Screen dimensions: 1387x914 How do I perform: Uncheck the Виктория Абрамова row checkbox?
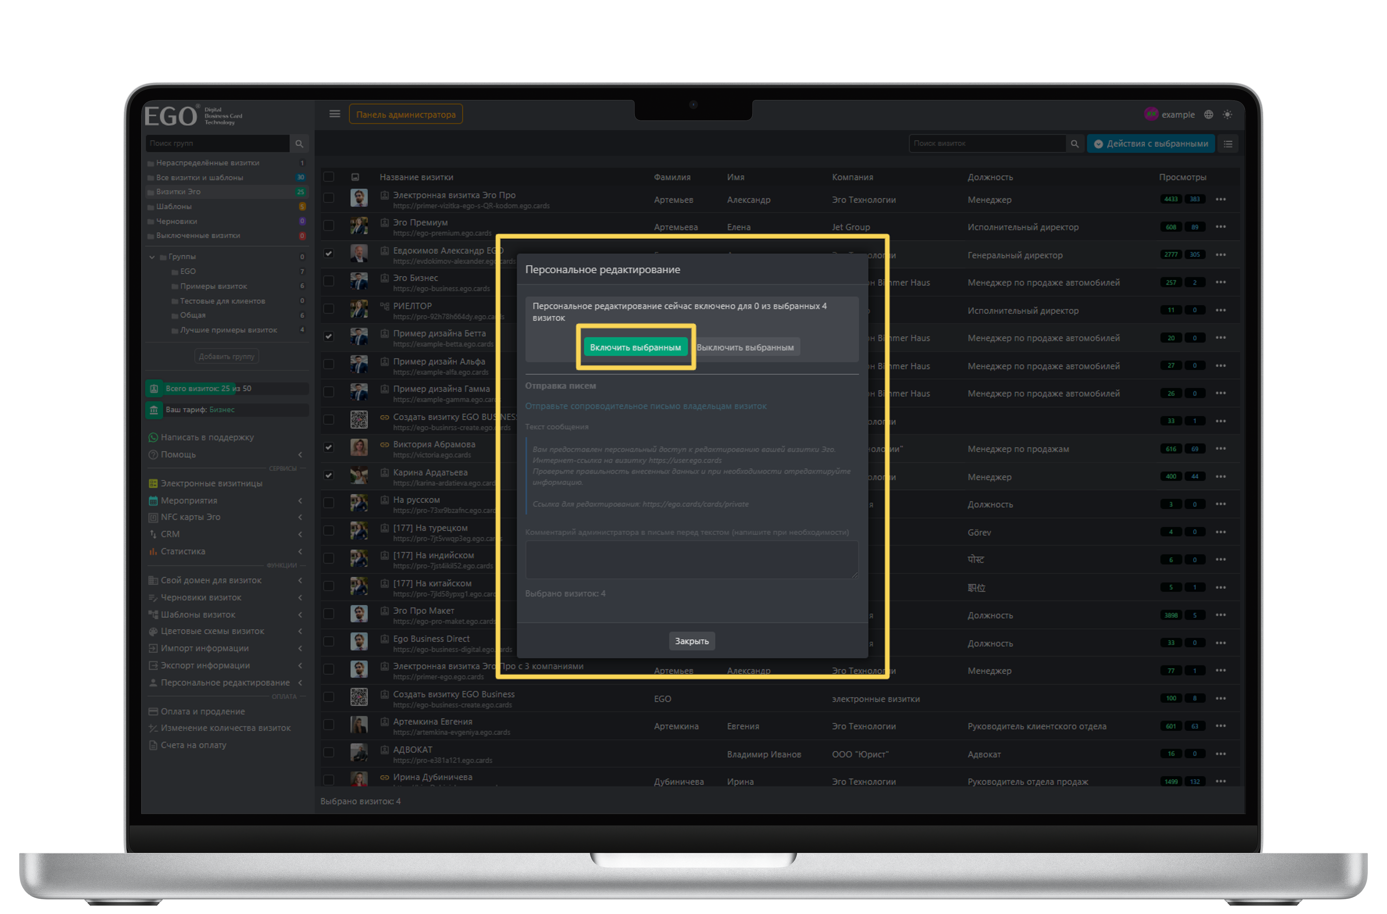pyautogui.click(x=329, y=447)
